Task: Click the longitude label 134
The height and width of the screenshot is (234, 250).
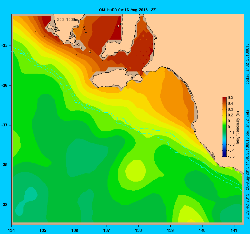Action: [11, 230]
